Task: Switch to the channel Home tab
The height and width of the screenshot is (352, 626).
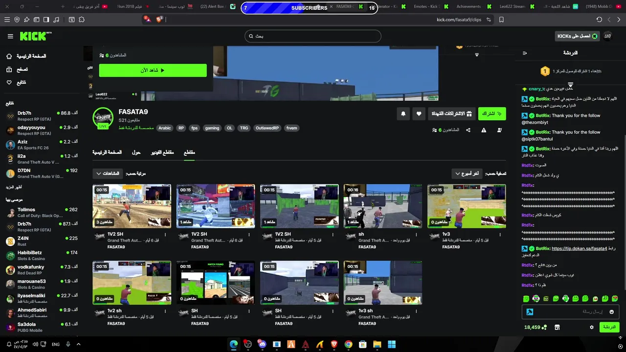Action: 107,153
